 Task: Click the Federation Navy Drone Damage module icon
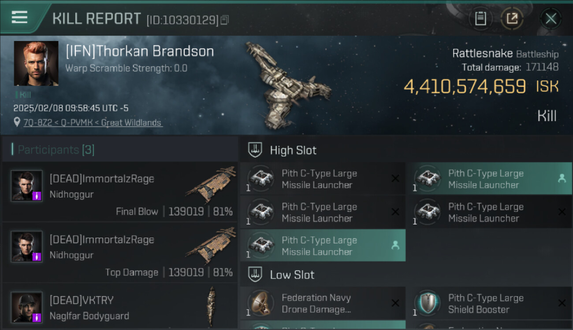[260, 304]
